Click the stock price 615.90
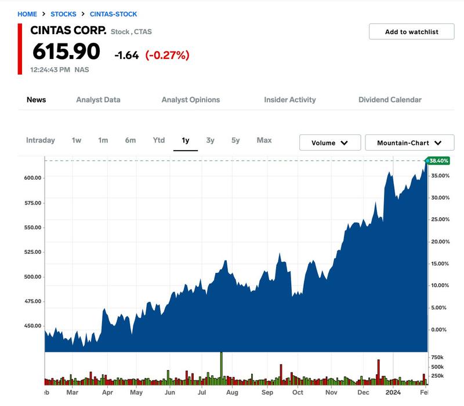The image size is (464, 406). point(66,51)
